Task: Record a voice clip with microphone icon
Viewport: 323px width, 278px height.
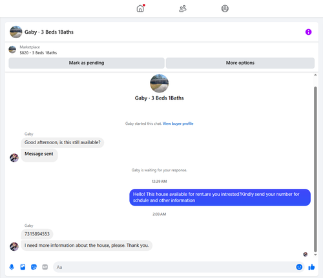Action: coord(12,267)
